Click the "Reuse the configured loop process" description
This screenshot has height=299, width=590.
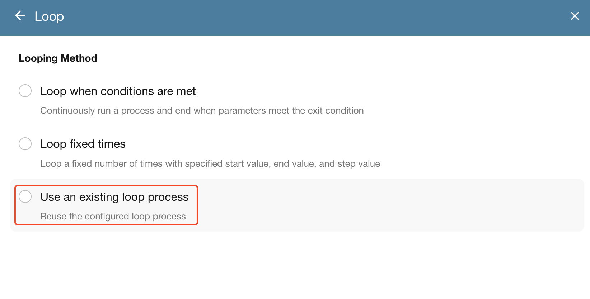point(113,217)
